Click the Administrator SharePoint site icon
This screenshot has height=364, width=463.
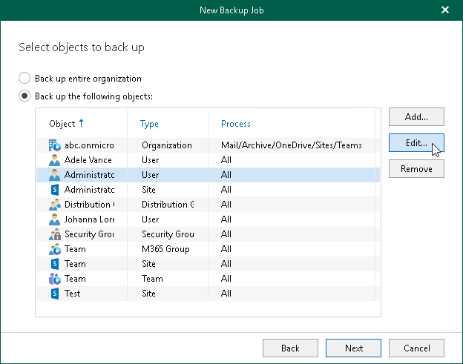coord(53,190)
